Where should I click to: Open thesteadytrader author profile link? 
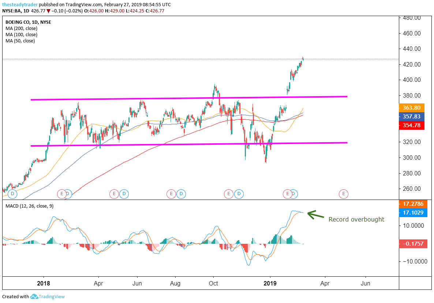(20, 5)
